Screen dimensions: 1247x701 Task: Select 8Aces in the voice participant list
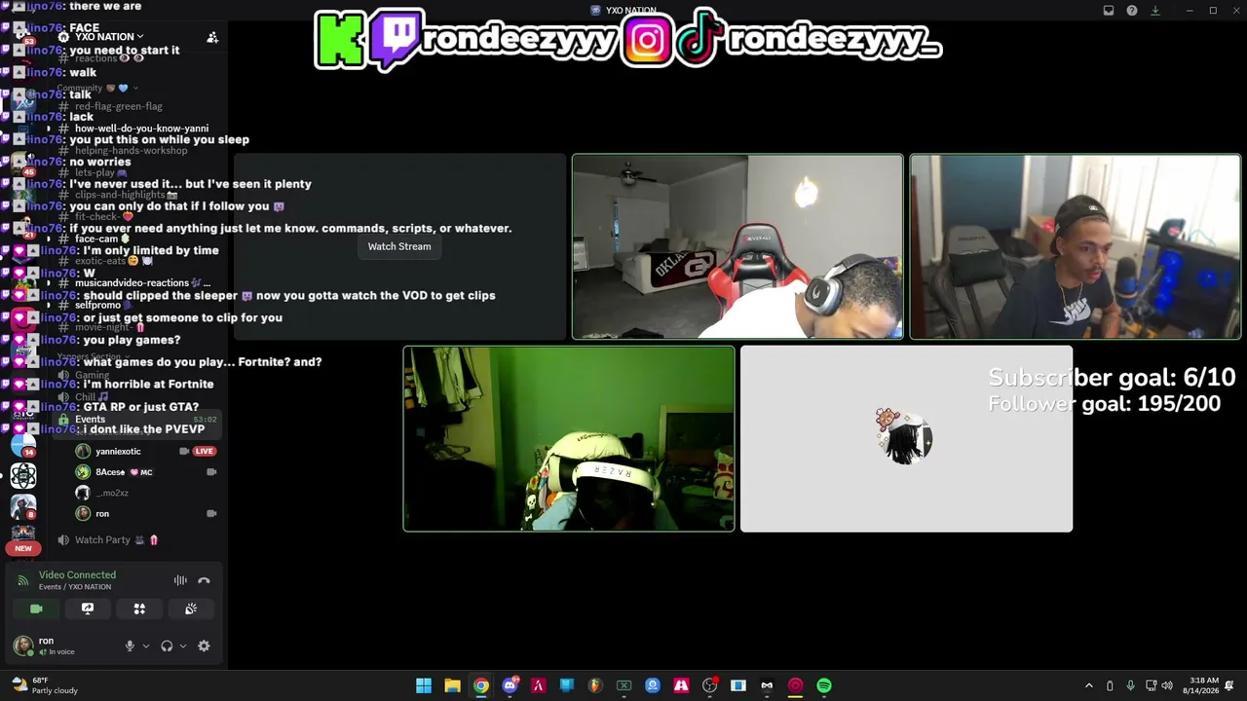click(x=146, y=472)
